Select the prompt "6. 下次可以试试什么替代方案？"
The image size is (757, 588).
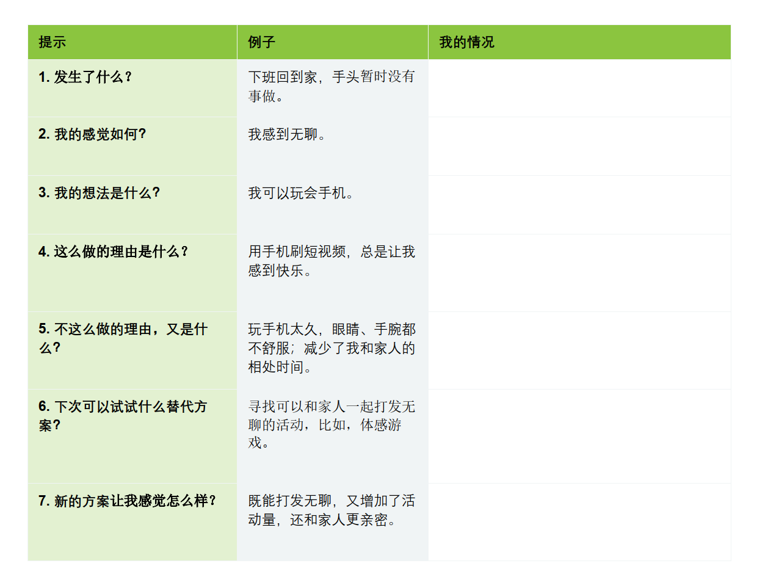pos(123,416)
